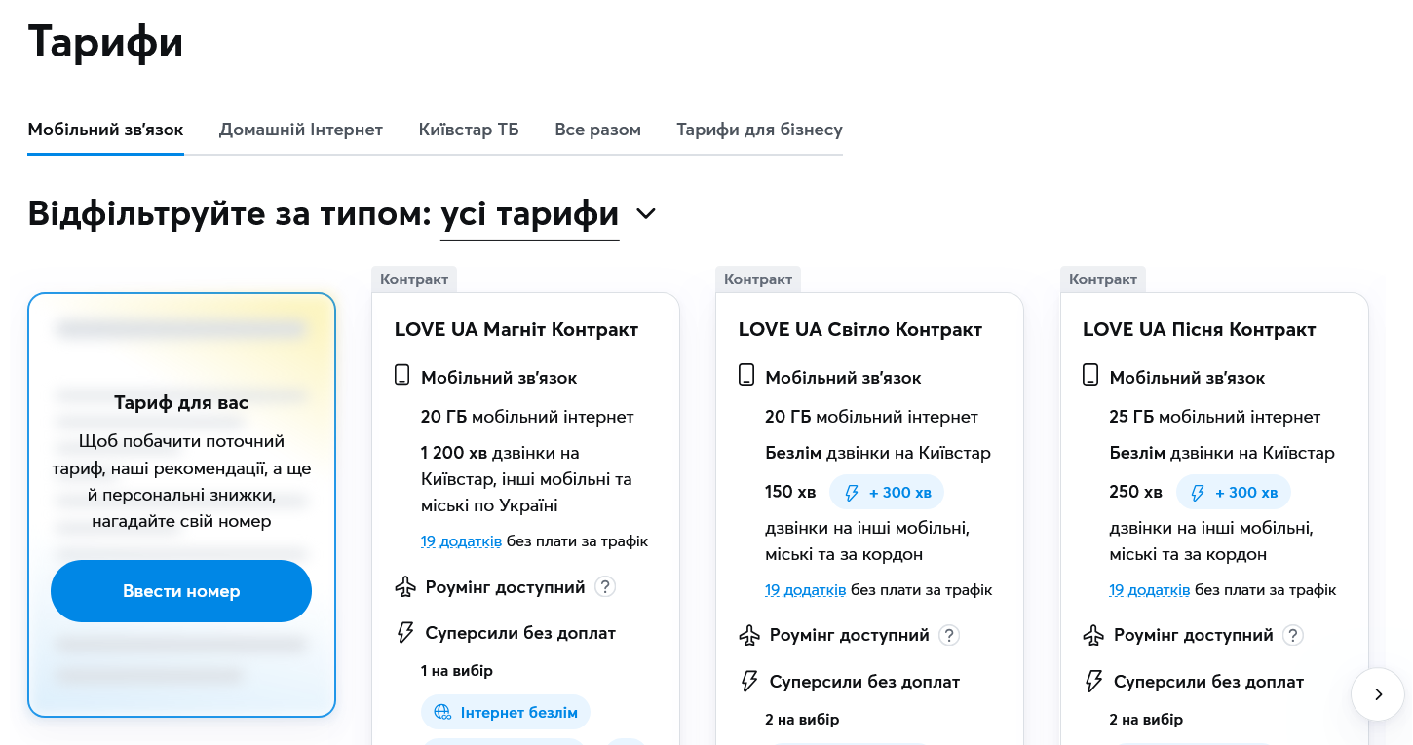The height and width of the screenshot is (745, 1413).
Task: Open roaming help question mark in Пісня card
Action: pyautogui.click(x=1293, y=636)
